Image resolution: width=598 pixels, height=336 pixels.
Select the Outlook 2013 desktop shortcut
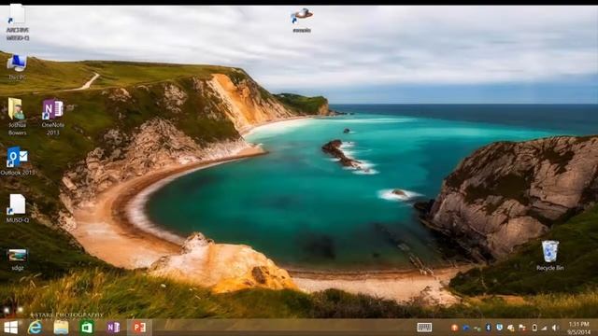(x=18, y=161)
